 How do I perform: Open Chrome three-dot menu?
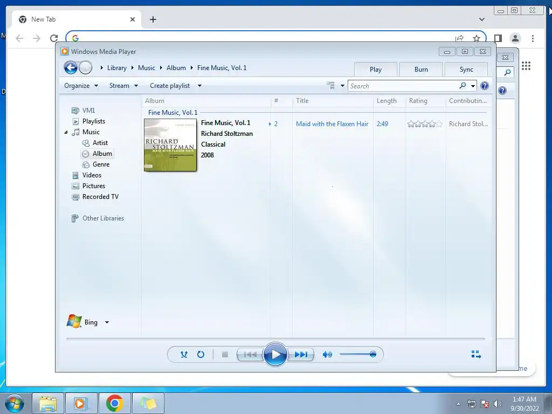click(533, 38)
